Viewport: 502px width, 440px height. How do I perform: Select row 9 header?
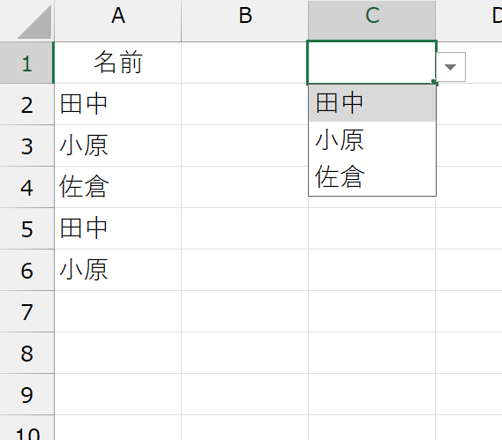[x=26, y=394]
